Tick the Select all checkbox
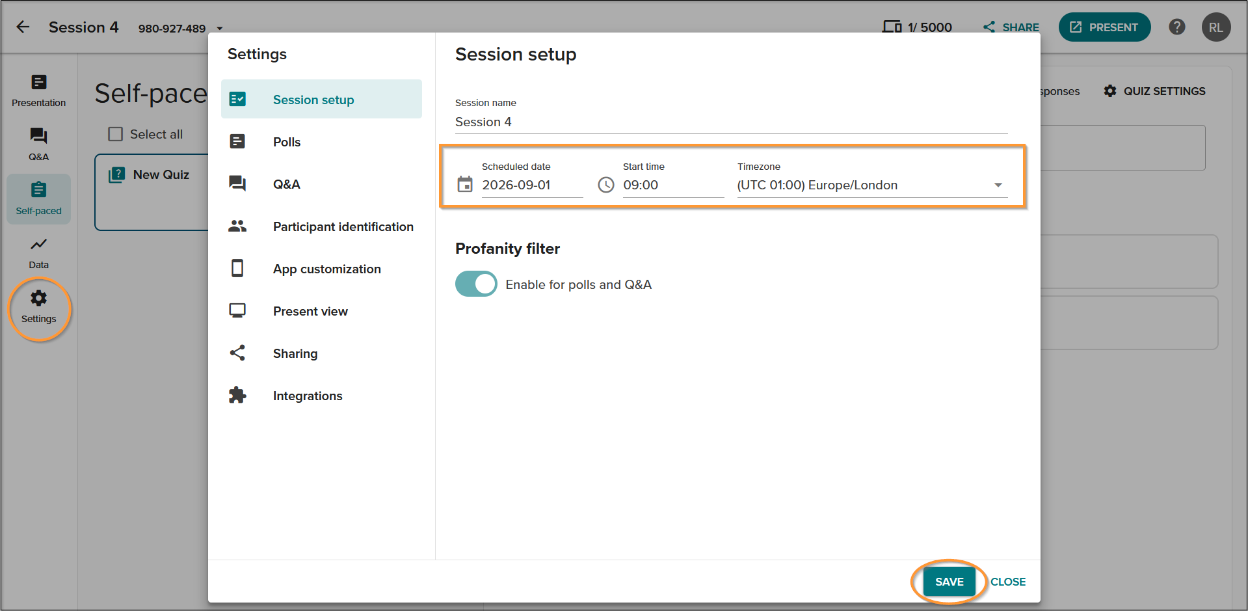The width and height of the screenshot is (1248, 611). click(116, 134)
